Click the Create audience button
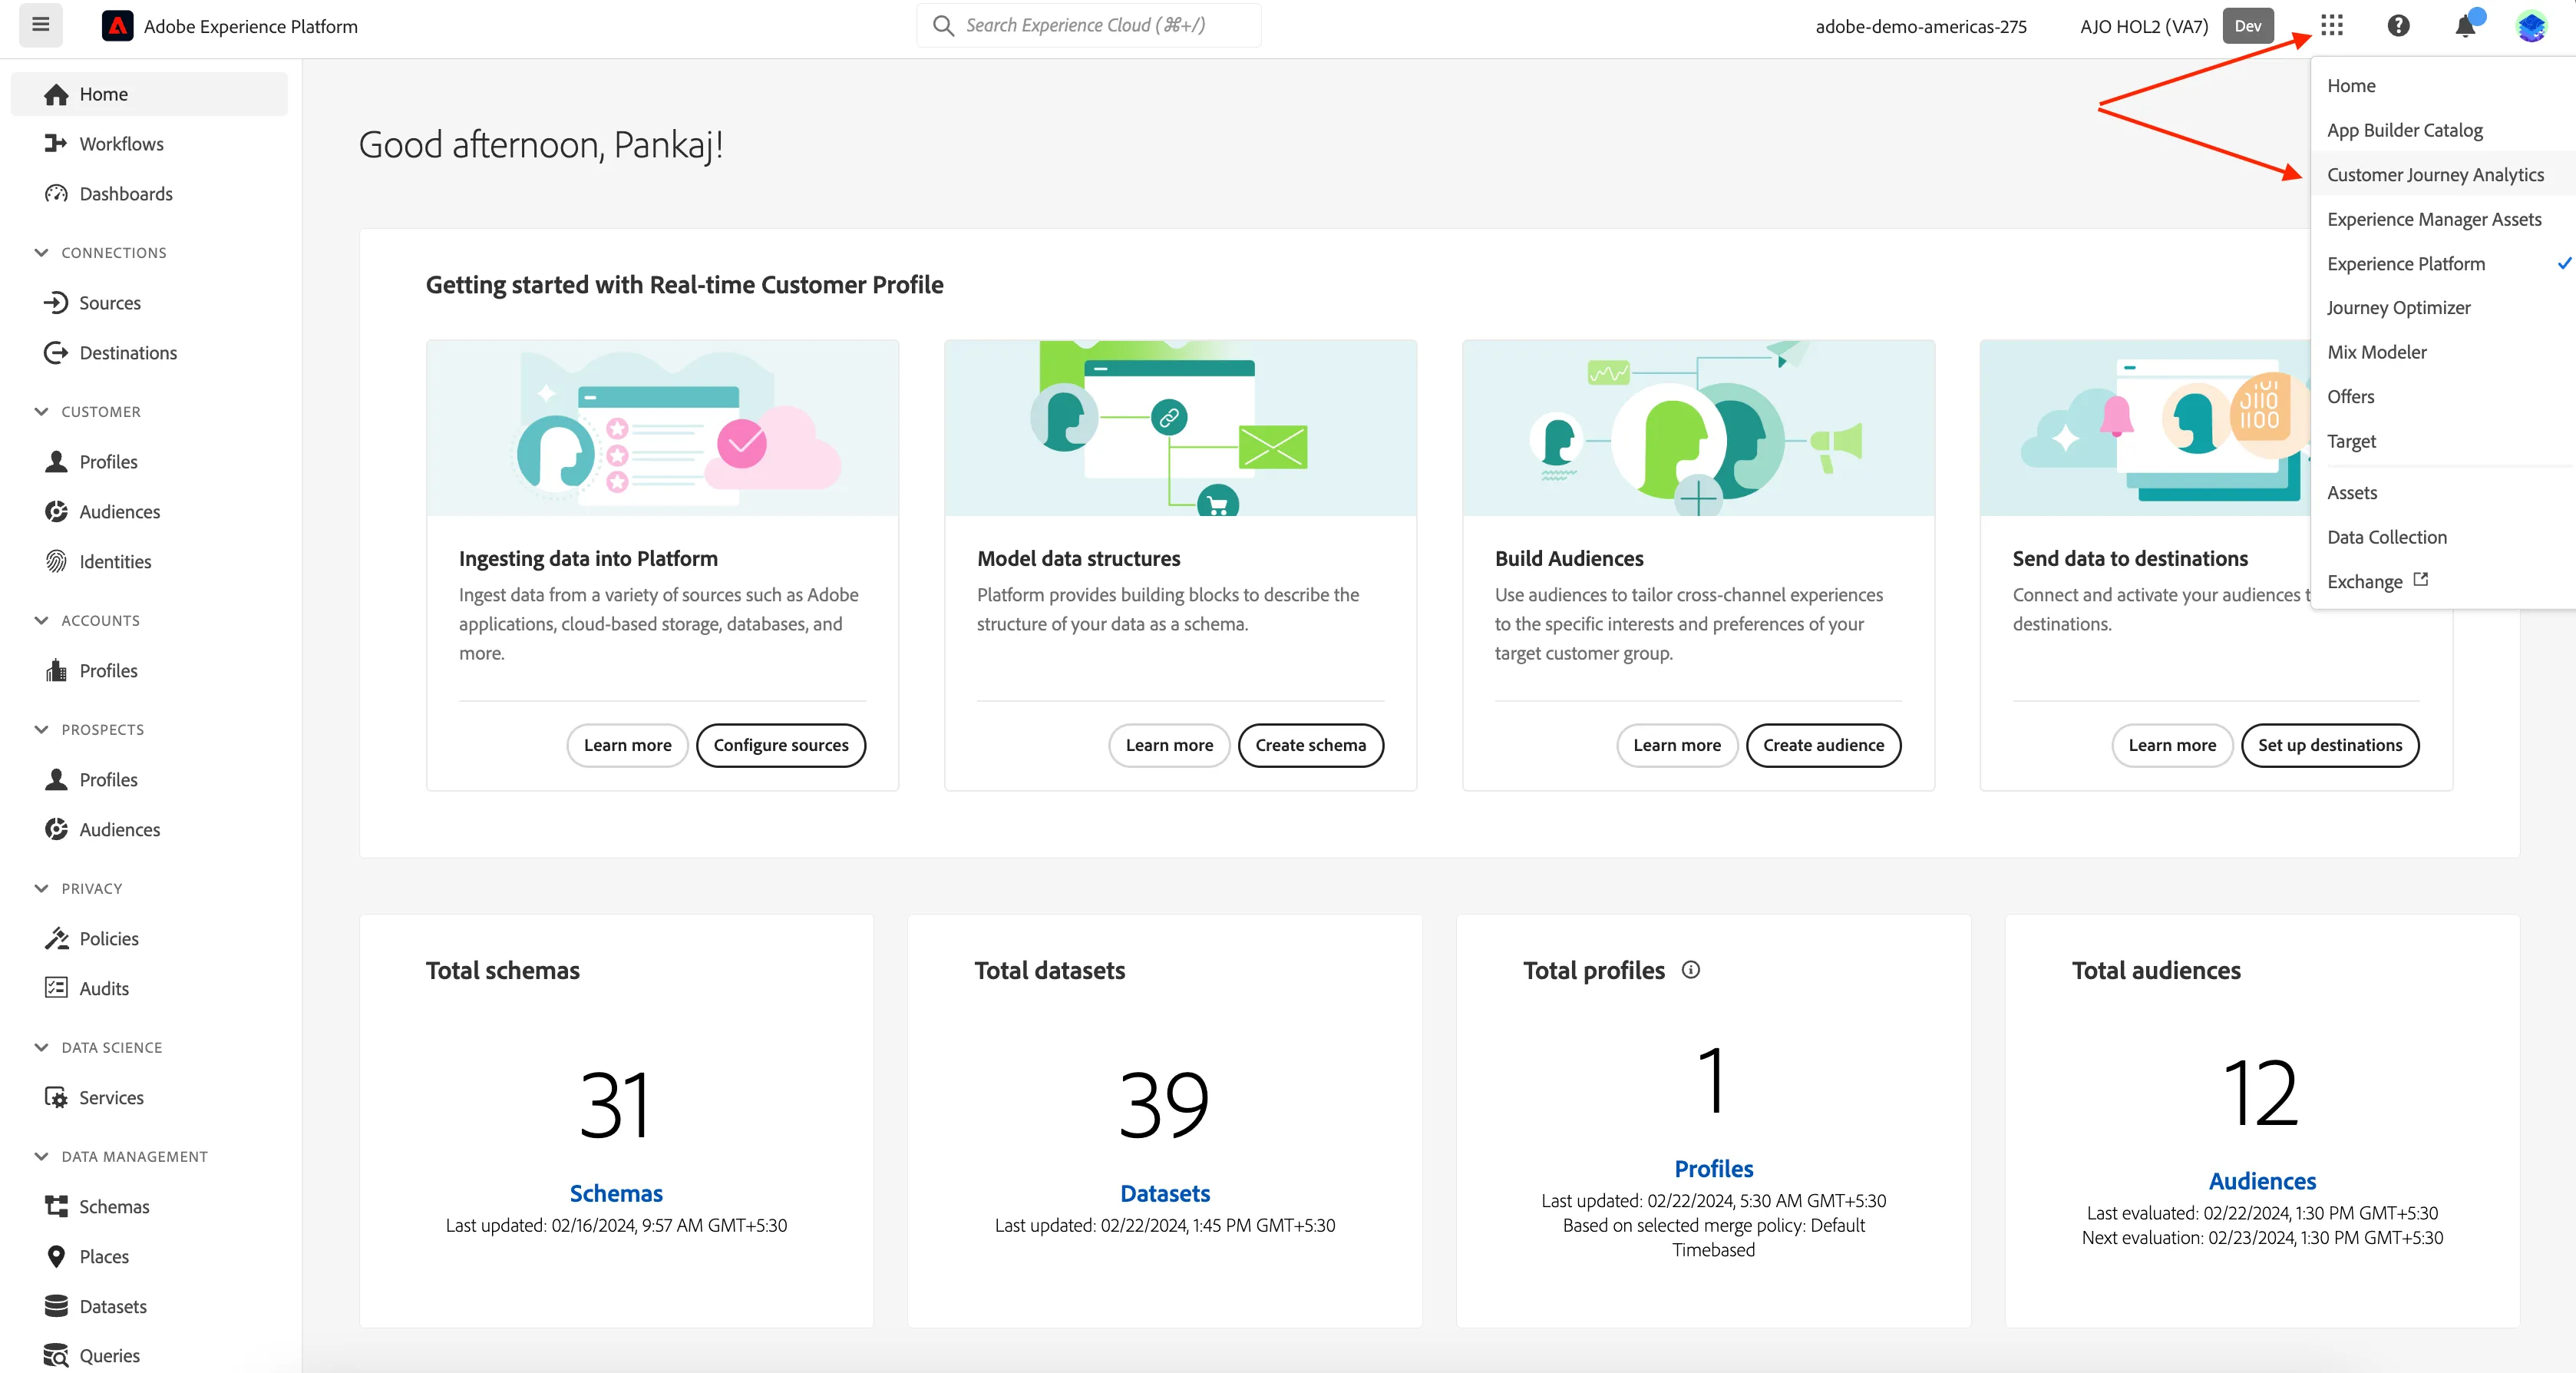2576x1373 pixels. click(1823, 746)
